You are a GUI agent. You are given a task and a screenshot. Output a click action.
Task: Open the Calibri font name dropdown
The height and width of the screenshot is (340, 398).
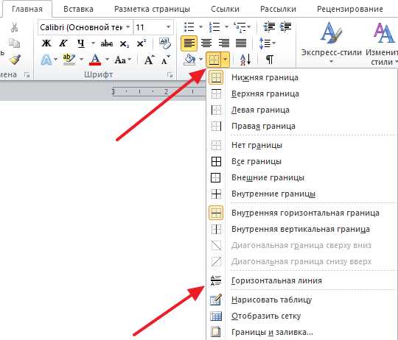(128, 27)
